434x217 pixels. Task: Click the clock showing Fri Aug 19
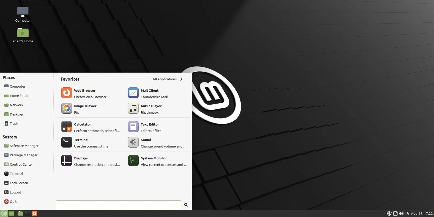(419, 214)
